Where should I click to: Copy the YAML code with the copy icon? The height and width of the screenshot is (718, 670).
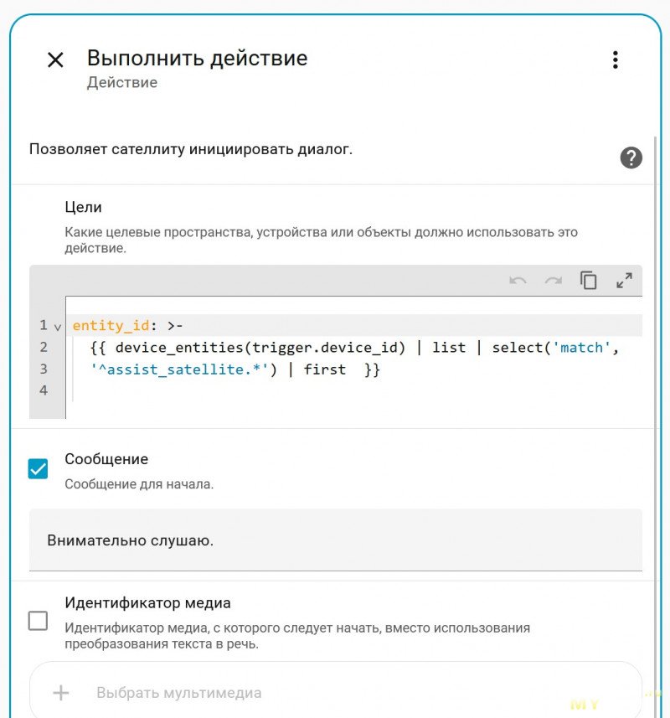pyautogui.click(x=589, y=281)
